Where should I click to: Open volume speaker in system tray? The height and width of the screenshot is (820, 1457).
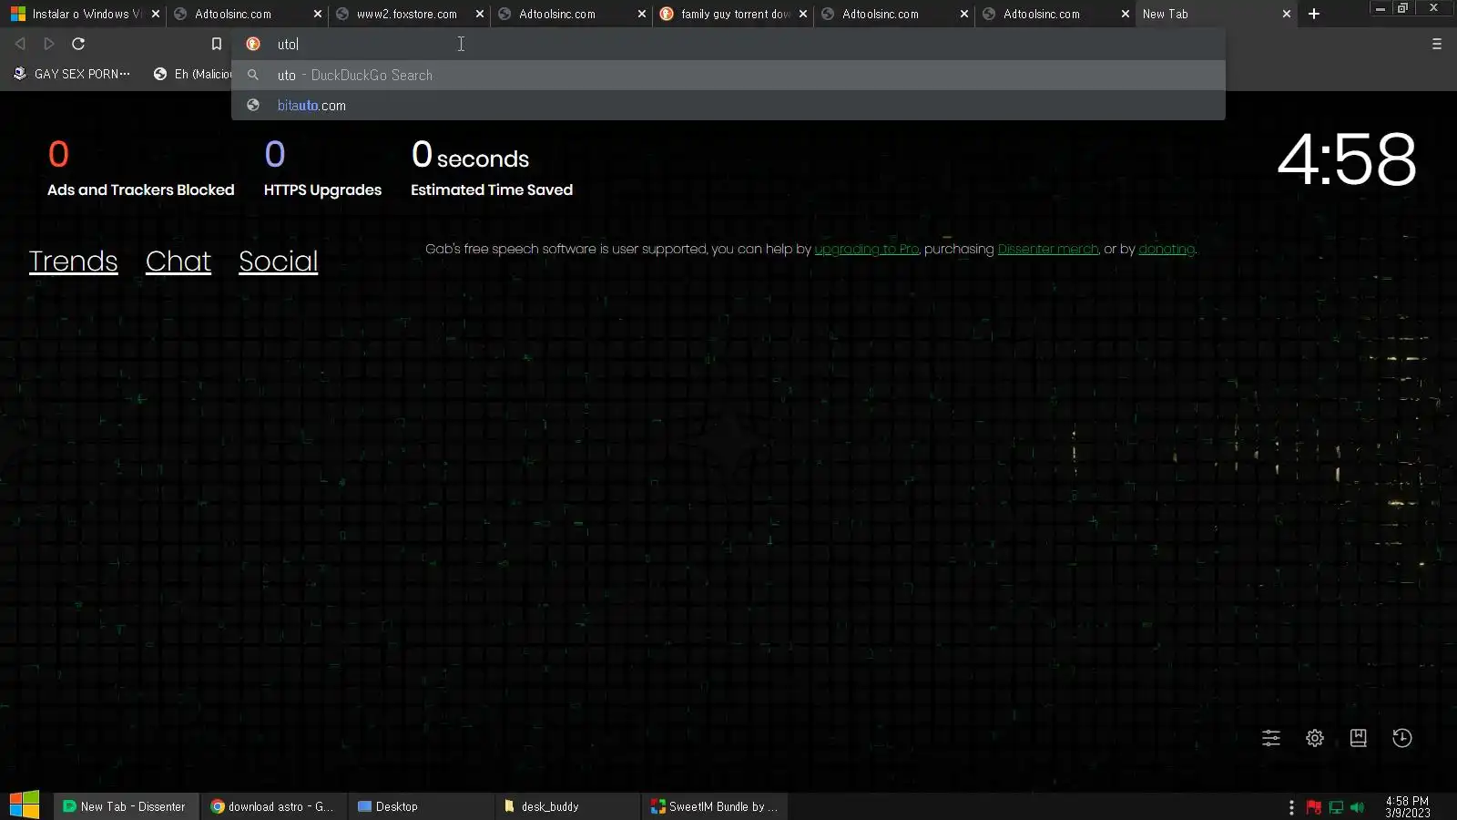pyautogui.click(x=1358, y=807)
